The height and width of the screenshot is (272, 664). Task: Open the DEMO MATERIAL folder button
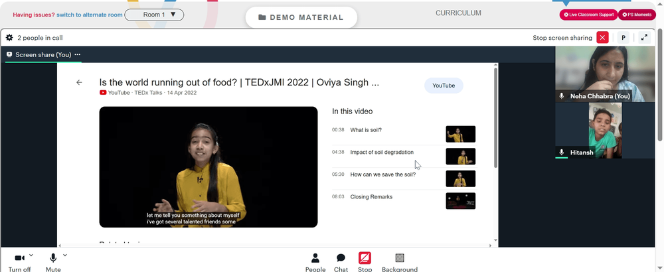point(301,17)
